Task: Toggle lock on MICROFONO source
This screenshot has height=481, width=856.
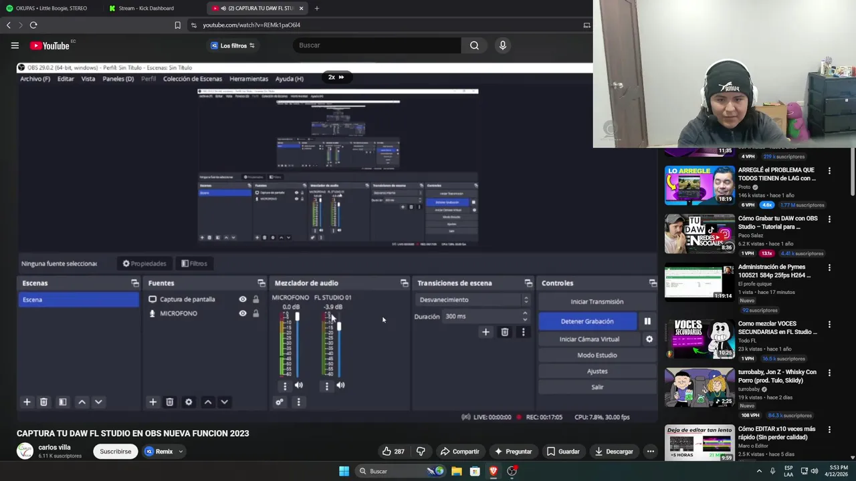Action: (x=255, y=313)
